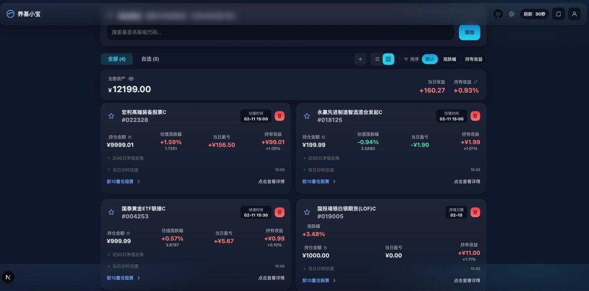
Task: Toggle 持有收益 percent/amount swap icon
Action: 476,82
